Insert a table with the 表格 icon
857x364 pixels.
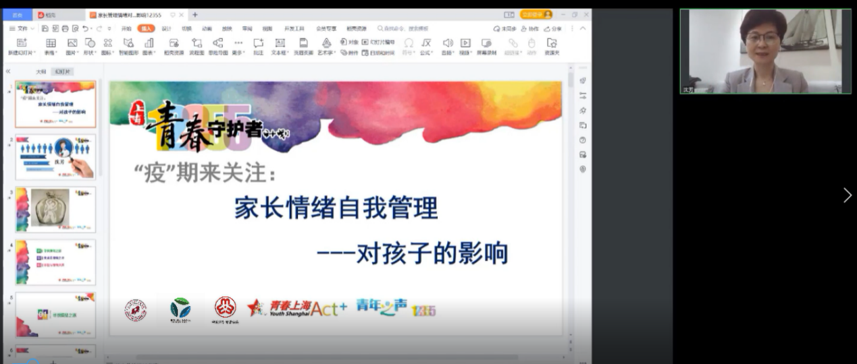coord(51,43)
